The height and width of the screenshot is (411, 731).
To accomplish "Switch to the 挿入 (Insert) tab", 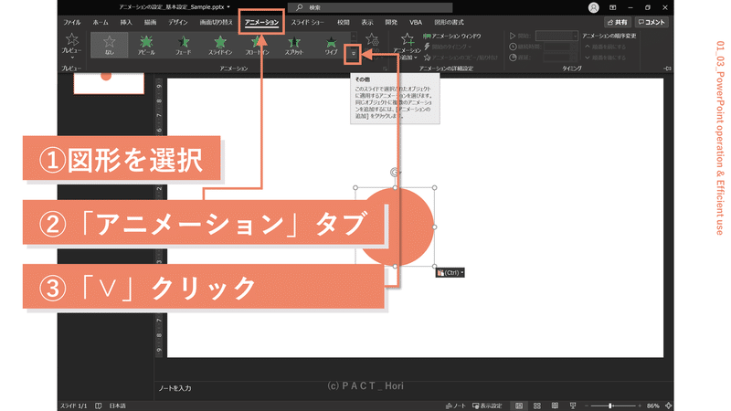I will tap(126, 22).
